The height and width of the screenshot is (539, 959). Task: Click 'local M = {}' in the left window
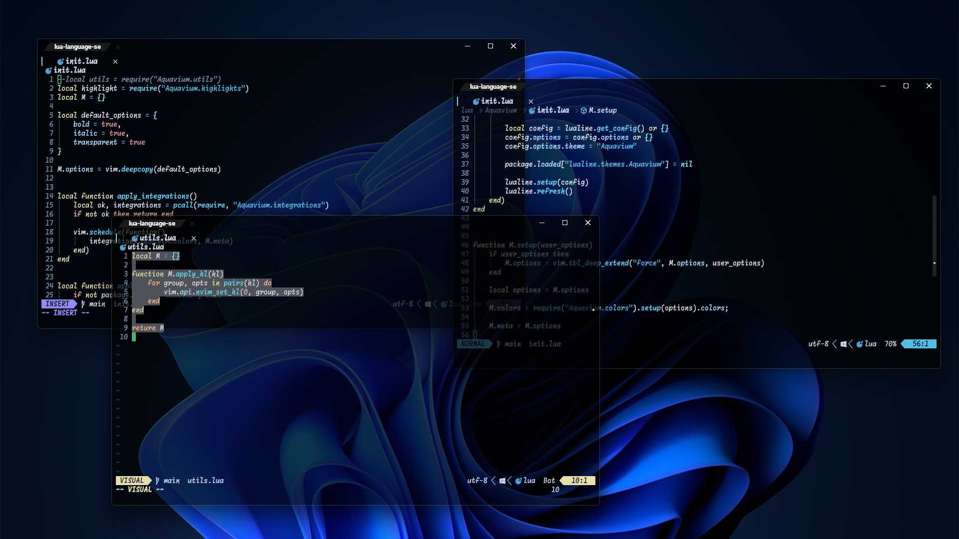click(x=81, y=97)
